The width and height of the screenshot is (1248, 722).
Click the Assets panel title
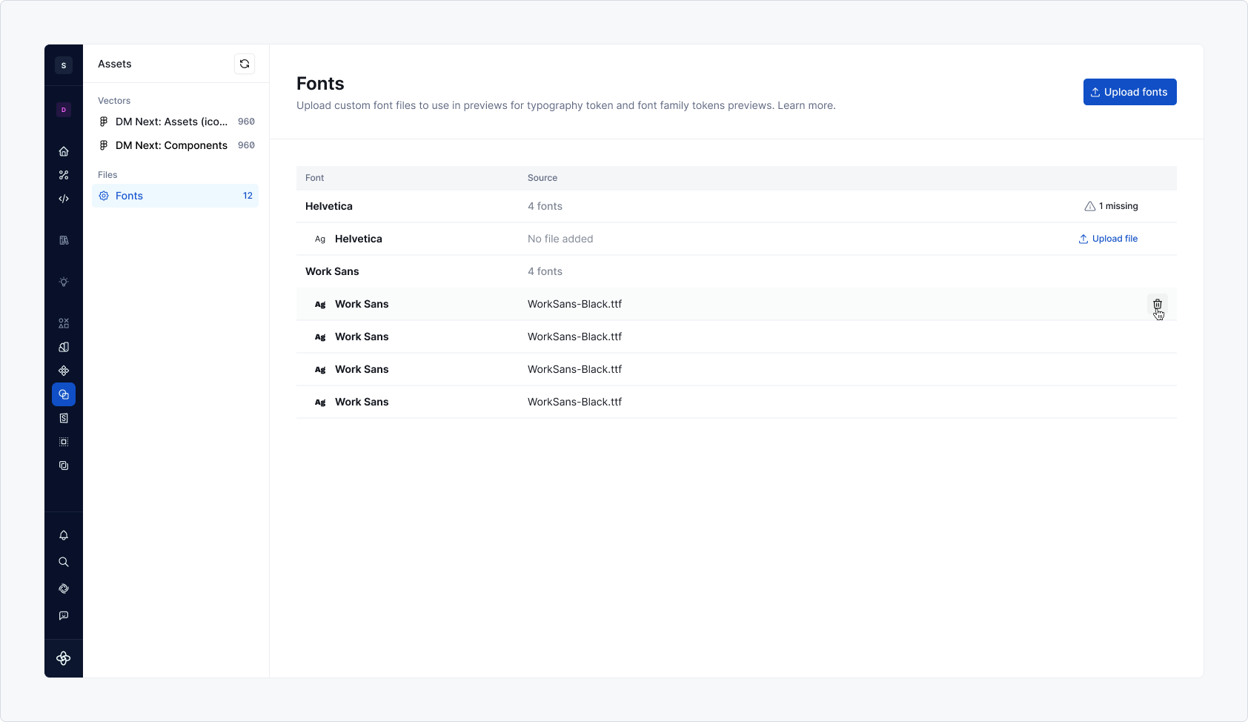(x=115, y=64)
